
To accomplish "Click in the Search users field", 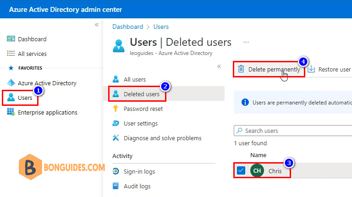I will [x=293, y=131].
